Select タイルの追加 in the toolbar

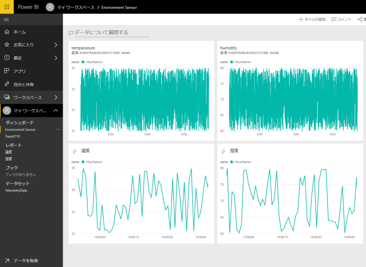[x=312, y=19]
